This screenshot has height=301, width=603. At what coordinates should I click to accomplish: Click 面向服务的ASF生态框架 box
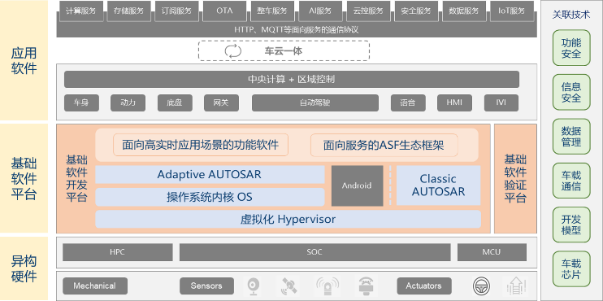384,145
